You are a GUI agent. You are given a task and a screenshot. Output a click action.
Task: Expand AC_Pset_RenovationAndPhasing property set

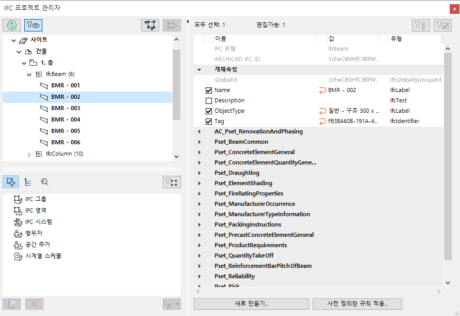pos(200,131)
